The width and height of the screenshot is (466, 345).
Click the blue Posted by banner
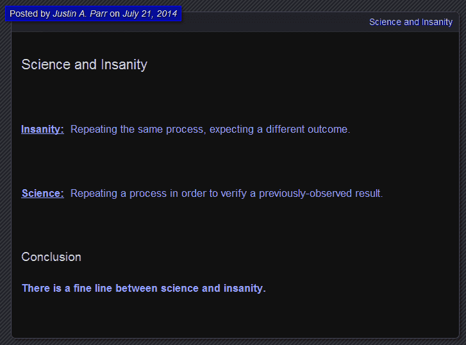(94, 13)
